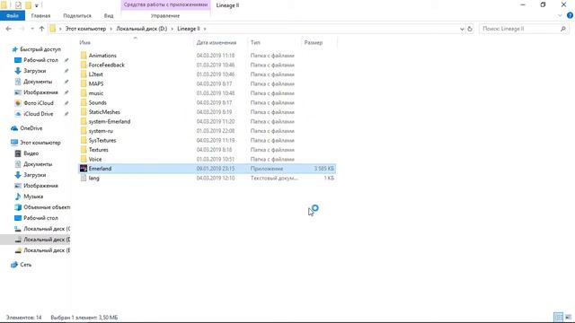Refresh the Lineage II folder view
The width and height of the screenshot is (575, 323).
[x=470, y=29]
